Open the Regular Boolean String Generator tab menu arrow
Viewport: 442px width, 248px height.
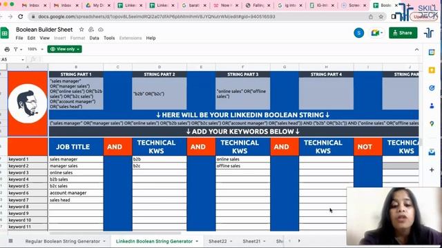coord(104,241)
